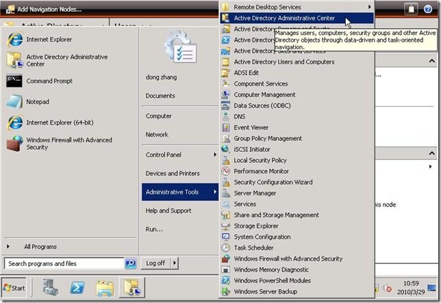Viewport: 441px width, 303px height.
Task: Open pinned Windows Firewall with Advanced Security icon
Action: (x=14, y=144)
